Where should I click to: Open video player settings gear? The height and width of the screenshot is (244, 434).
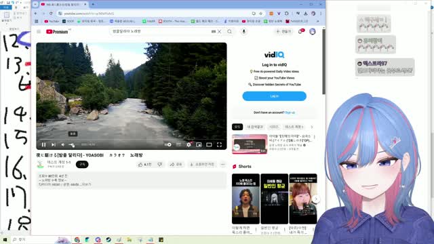(x=189, y=144)
